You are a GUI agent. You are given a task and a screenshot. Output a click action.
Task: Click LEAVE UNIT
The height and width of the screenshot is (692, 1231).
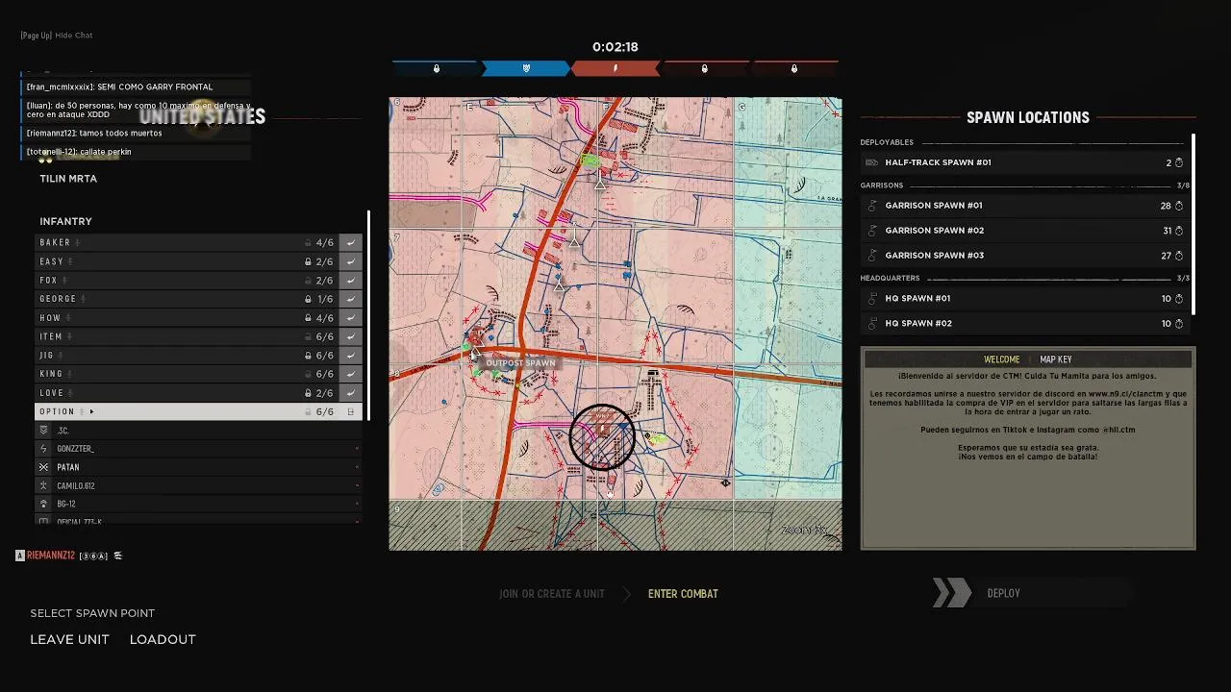point(69,639)
